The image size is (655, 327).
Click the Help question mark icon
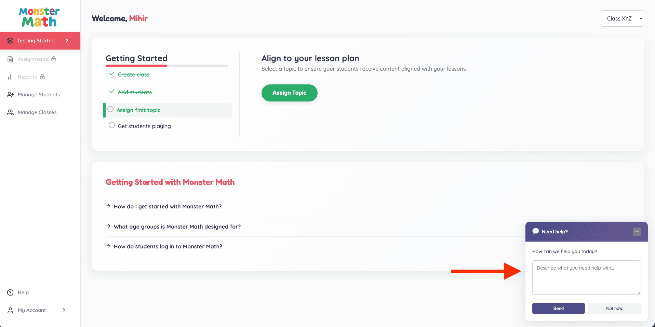tap(10, 292)
